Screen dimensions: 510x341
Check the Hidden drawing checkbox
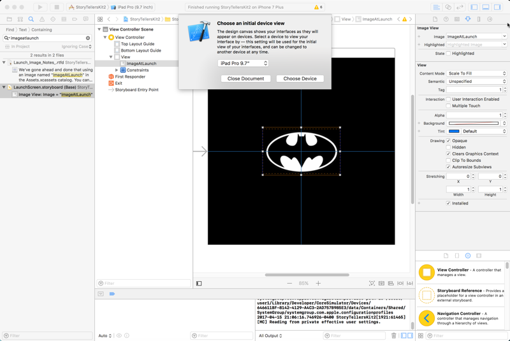pyautogui.click(x=449, y=147)
